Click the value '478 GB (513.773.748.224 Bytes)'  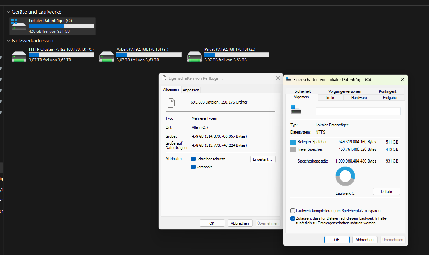219,145
